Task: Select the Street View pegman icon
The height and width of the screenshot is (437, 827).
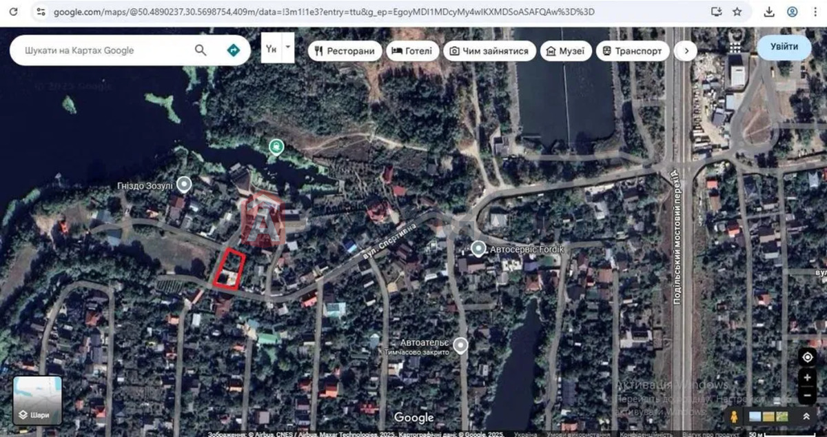Action: (x=734, y=417)
